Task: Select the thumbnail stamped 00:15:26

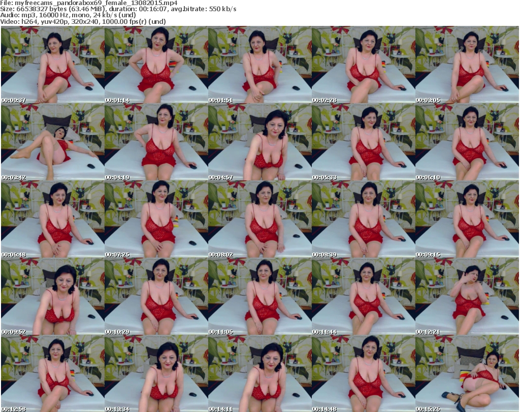Action: (467, 373)
